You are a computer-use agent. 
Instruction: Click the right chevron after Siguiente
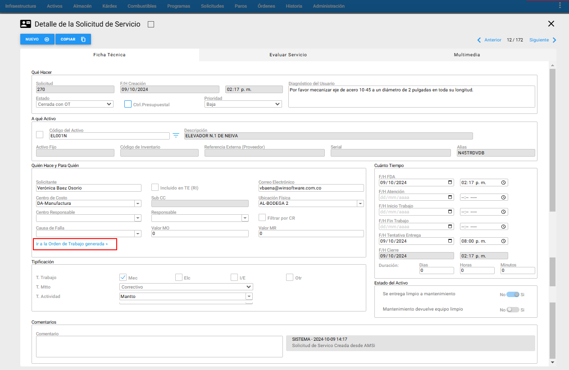pos(555,40)
